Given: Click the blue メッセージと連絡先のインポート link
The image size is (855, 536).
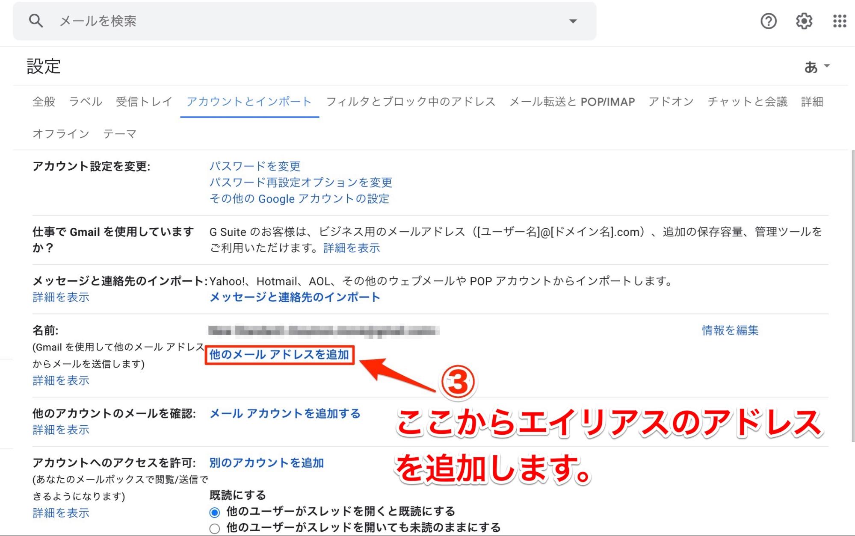Looking at the screenshot, I should tap(295, 297).
